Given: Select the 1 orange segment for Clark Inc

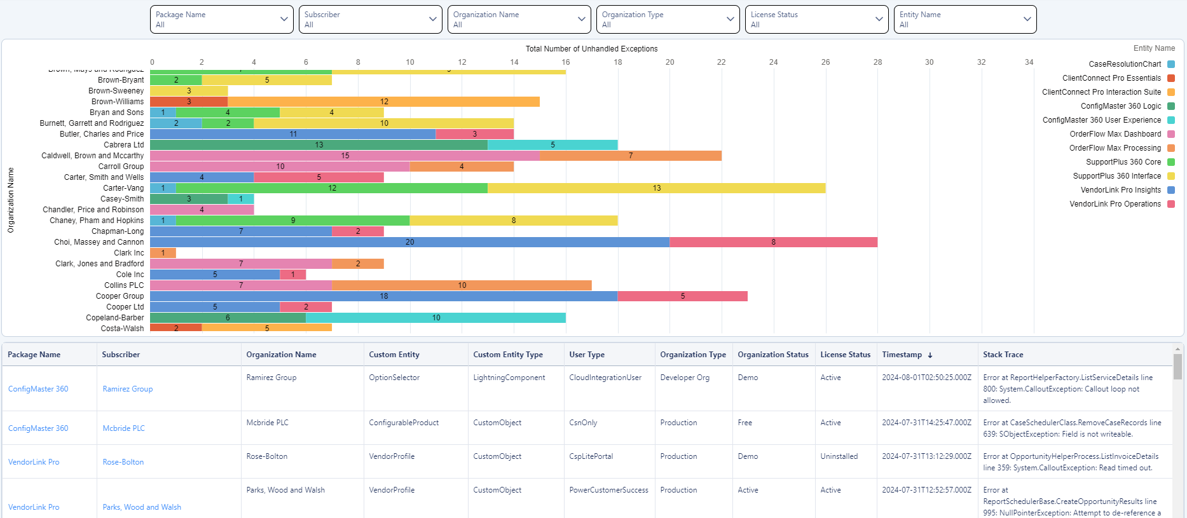Looking at the screenshot, I should (163, 253).
